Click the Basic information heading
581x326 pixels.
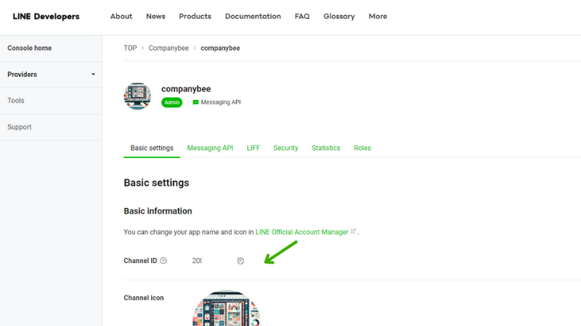tap(158, 211)
